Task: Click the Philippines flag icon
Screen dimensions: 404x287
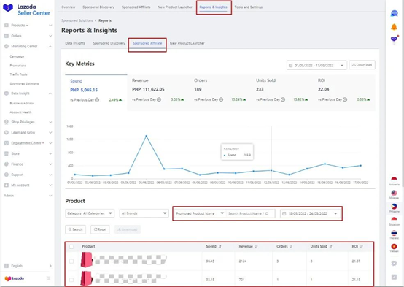Action: tap(394, 206)
